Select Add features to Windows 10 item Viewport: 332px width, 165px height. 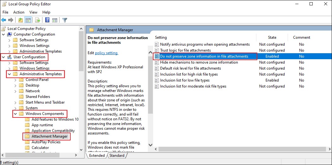(x=55, y=119)
